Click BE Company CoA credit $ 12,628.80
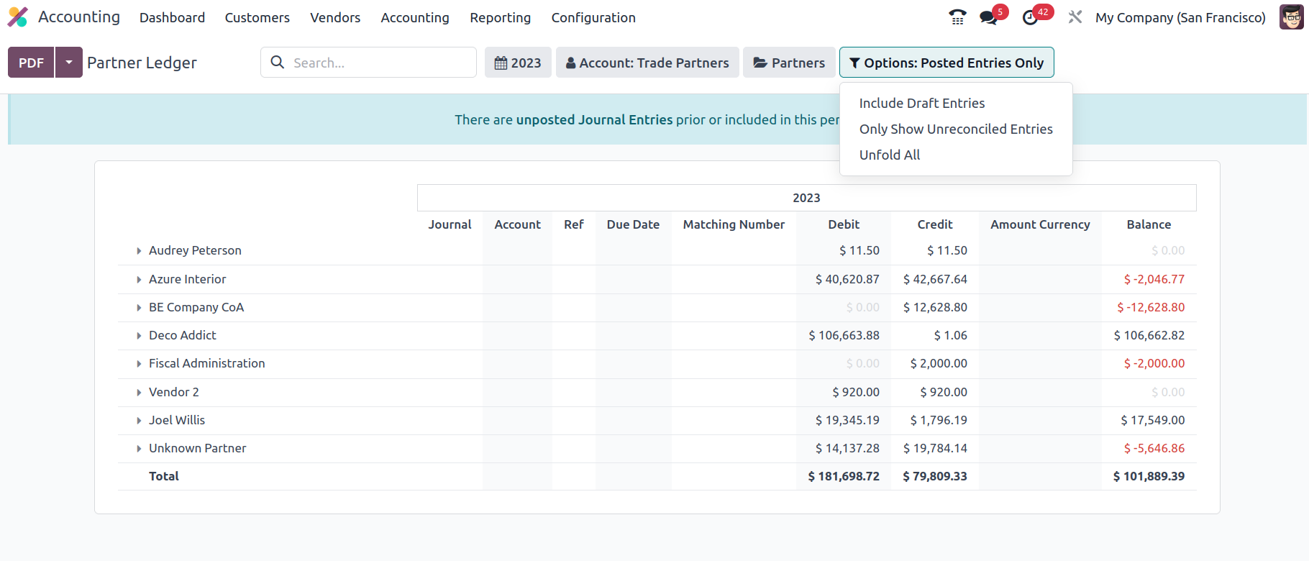Viewport: 1309px width, 561px height. pos(935,307)
